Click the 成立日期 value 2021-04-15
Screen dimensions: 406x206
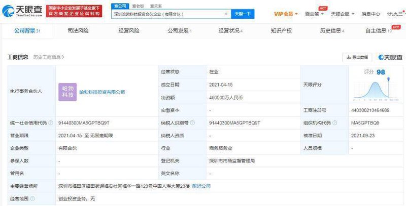(x=221, y=85)
